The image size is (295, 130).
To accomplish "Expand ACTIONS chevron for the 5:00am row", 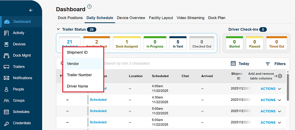I will (279, 111).
